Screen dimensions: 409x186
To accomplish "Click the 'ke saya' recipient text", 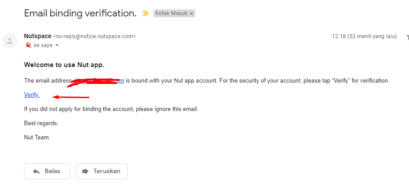I will 43,45.
